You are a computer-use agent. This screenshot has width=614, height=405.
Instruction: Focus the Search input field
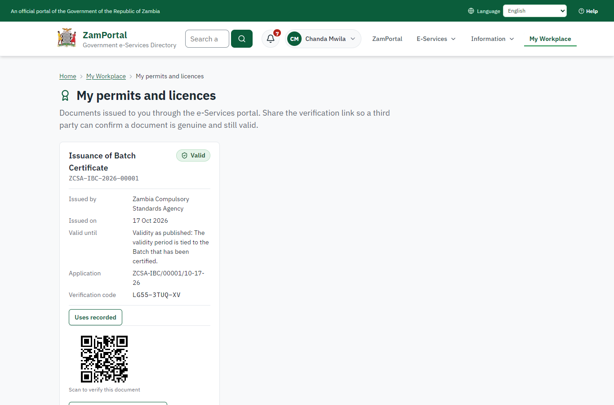[207, 39]
